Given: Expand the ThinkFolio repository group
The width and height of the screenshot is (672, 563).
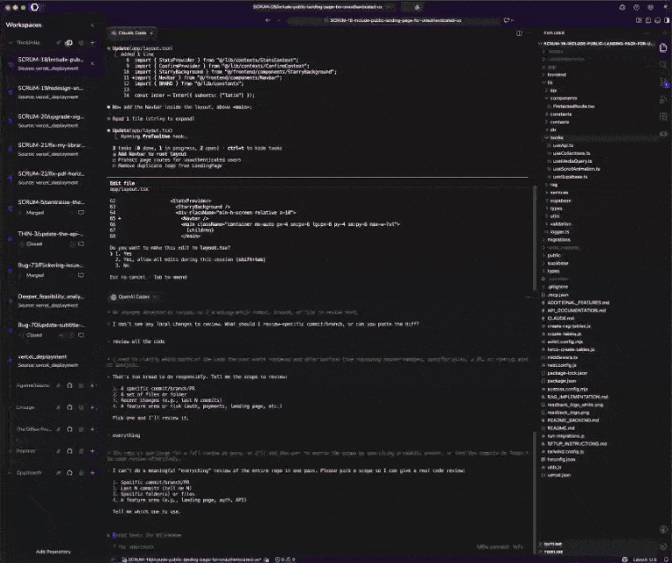Looking at the screenshot, I should [11, 43].
